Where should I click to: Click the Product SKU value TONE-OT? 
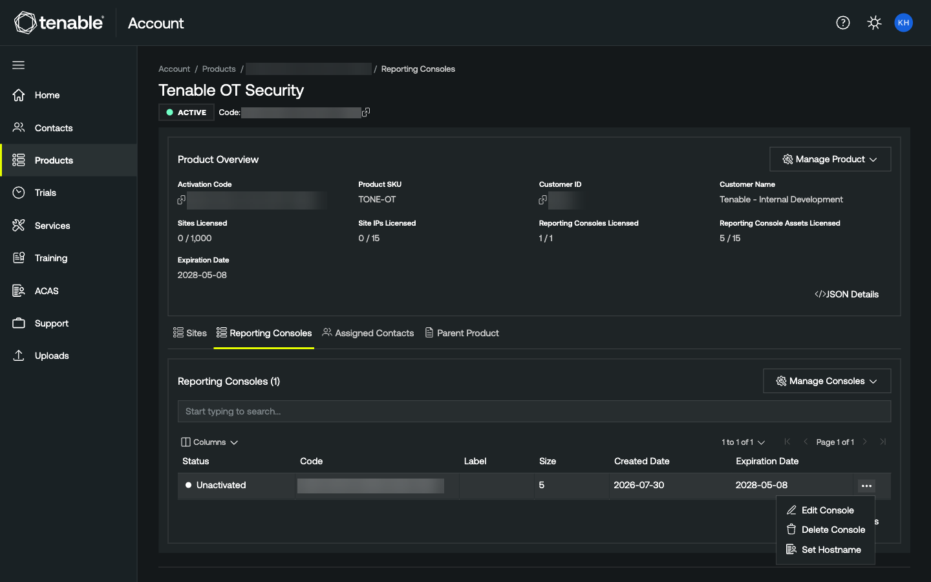377,200
